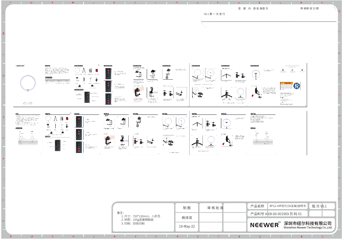Select the 产品名称 label

click(x=257, y=206)
